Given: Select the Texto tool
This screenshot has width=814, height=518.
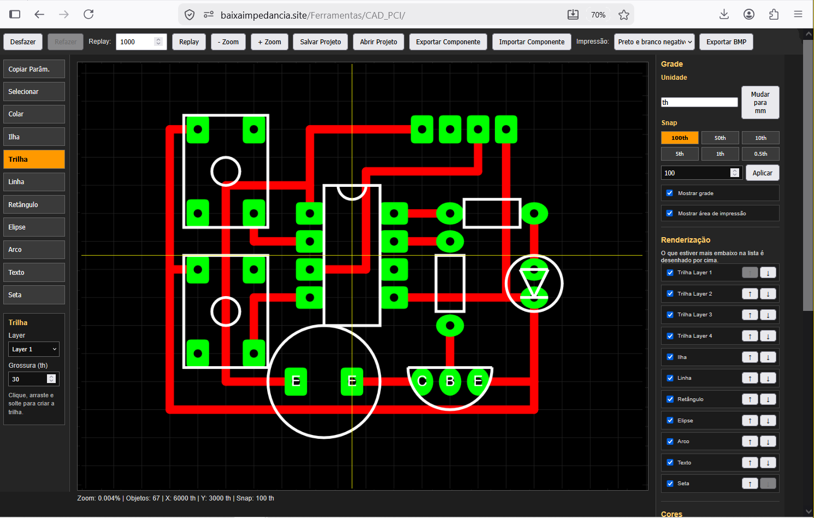Looking at the screenshot, I should point(34,273).
